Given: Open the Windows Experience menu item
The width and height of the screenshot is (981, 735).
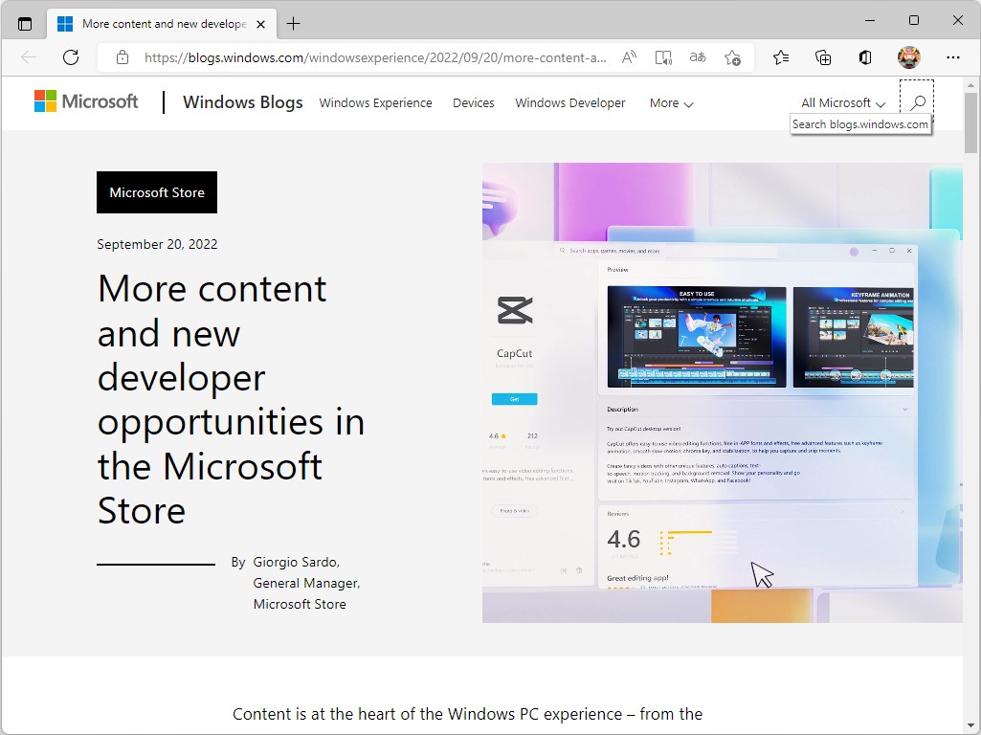Looking at the screenshot, I should tap(375, 102).
